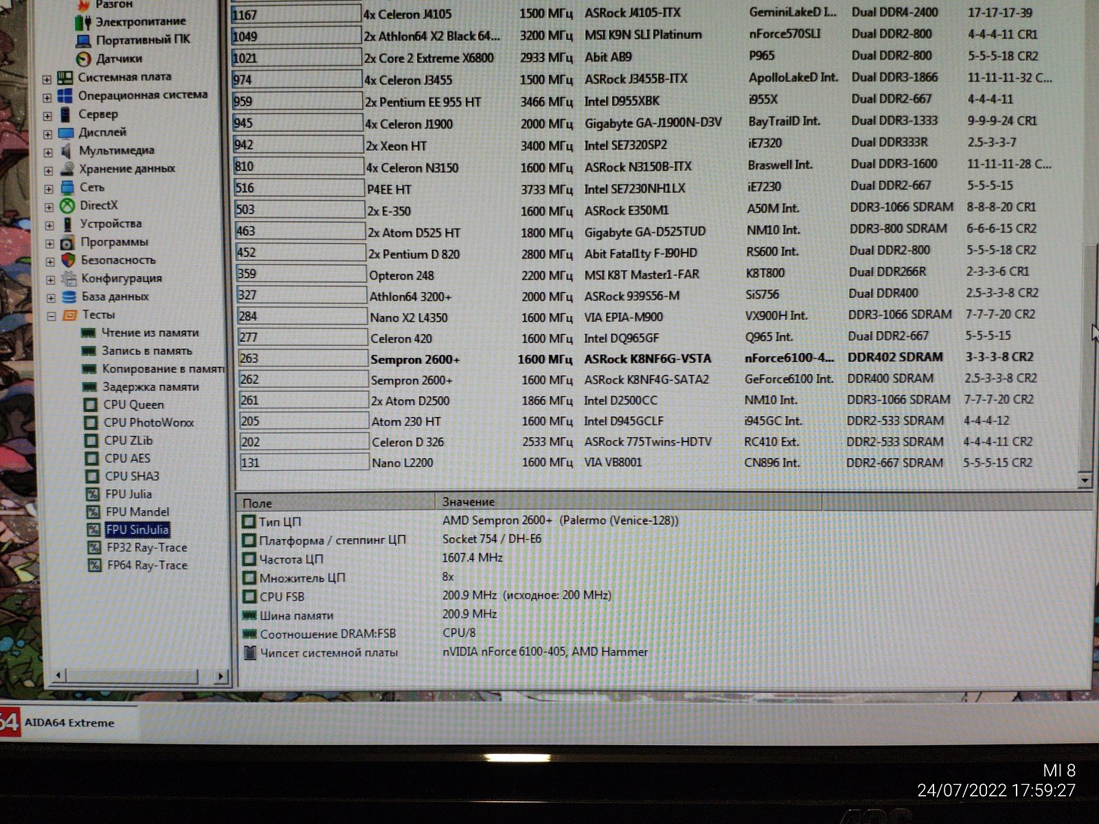Expand the DirectX tree node

(x=49, y=207)
